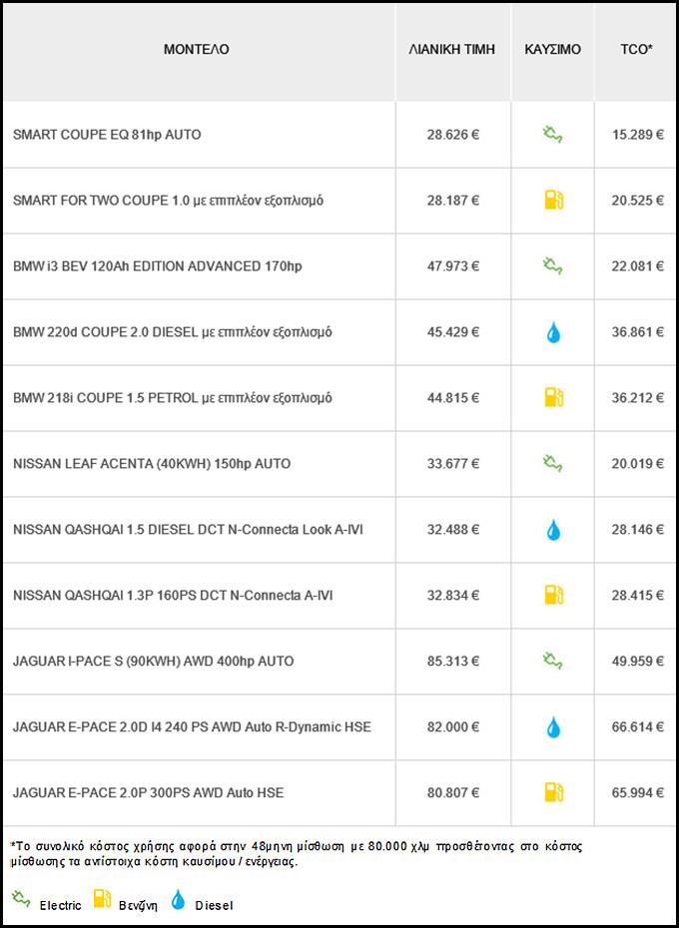Click the diesel drop icon for BMW 220d
This screenshot has width=679, height=928.
pyautogui.click(x=553, y=332)
